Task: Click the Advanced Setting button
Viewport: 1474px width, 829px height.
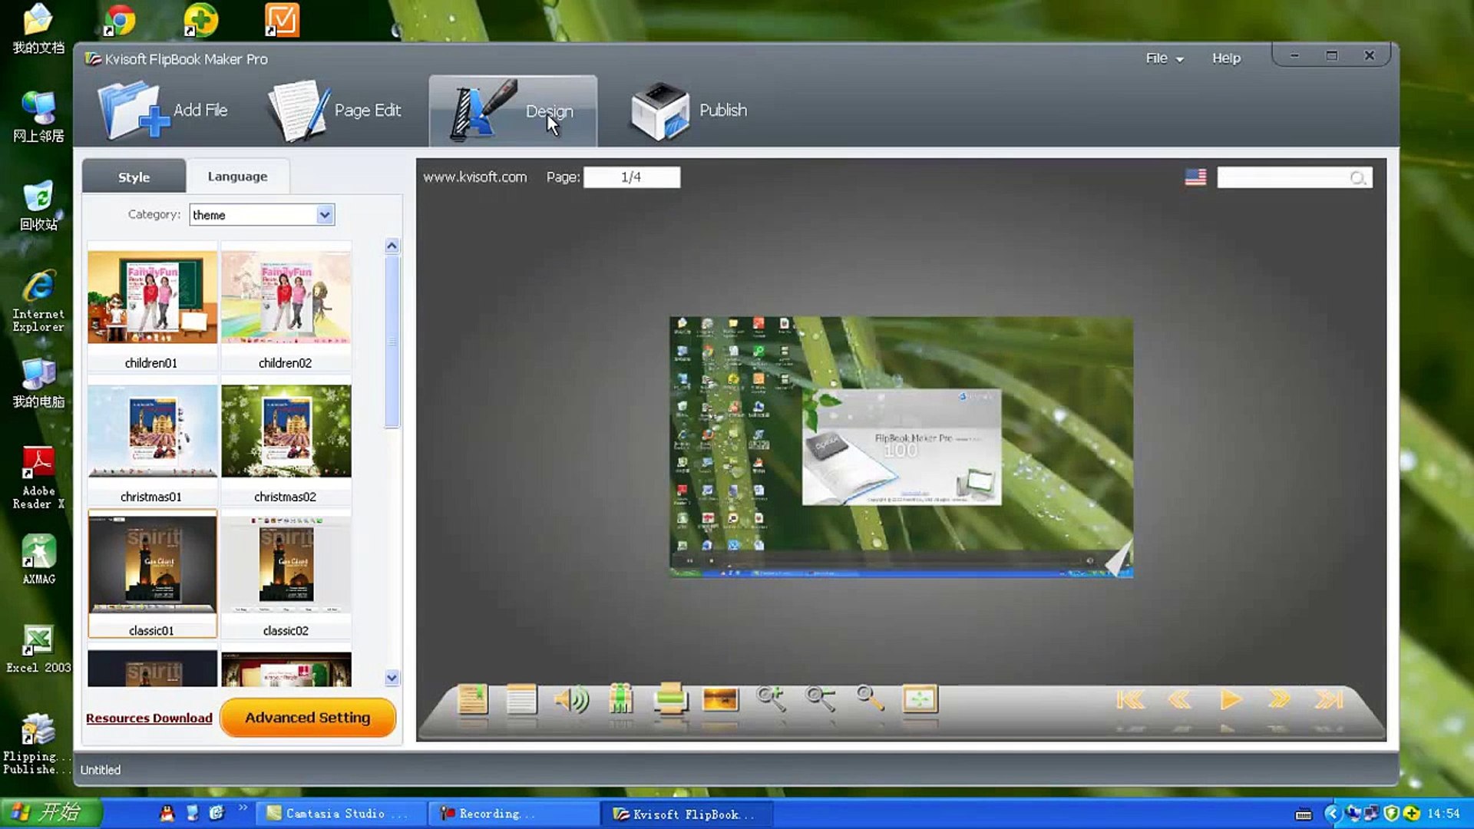Action: pyautogui.click(x=307, y=718)
